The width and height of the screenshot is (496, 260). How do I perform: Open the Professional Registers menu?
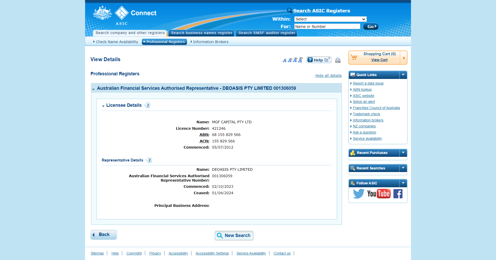[x=164, y=42]
